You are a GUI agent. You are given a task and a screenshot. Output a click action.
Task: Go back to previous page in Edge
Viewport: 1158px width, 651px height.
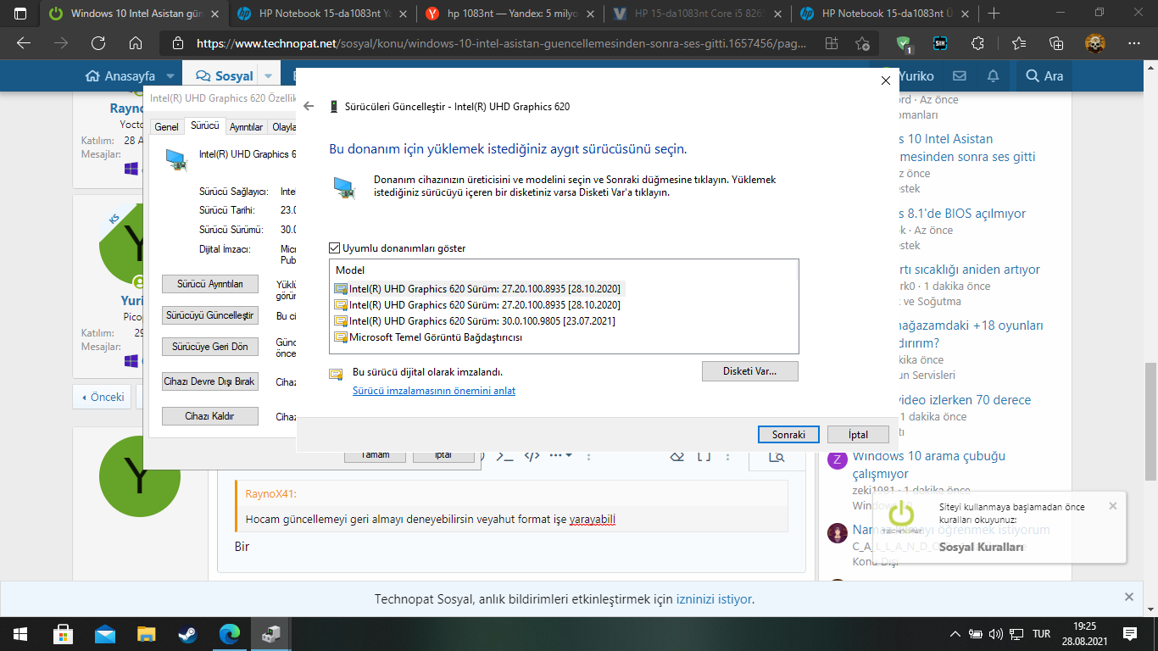coord(24,43)
